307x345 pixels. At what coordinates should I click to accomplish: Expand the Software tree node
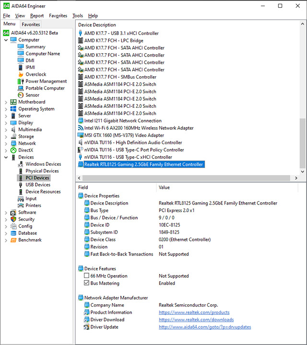click(x=6, y=213)
